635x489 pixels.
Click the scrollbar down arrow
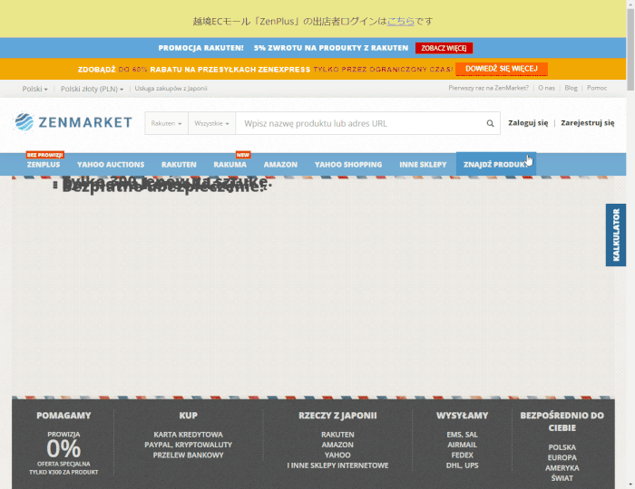click(x=630, y=484)
